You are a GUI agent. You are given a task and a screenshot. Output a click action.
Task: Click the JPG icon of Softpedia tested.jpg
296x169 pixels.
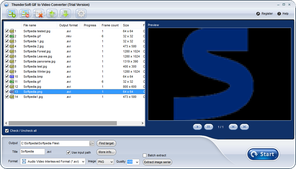click(x=12, y=31)
